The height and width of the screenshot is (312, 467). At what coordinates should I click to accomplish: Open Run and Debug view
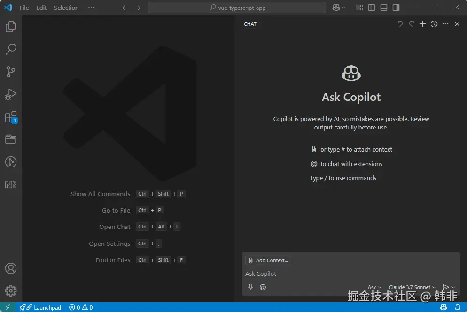coord(11,94)
